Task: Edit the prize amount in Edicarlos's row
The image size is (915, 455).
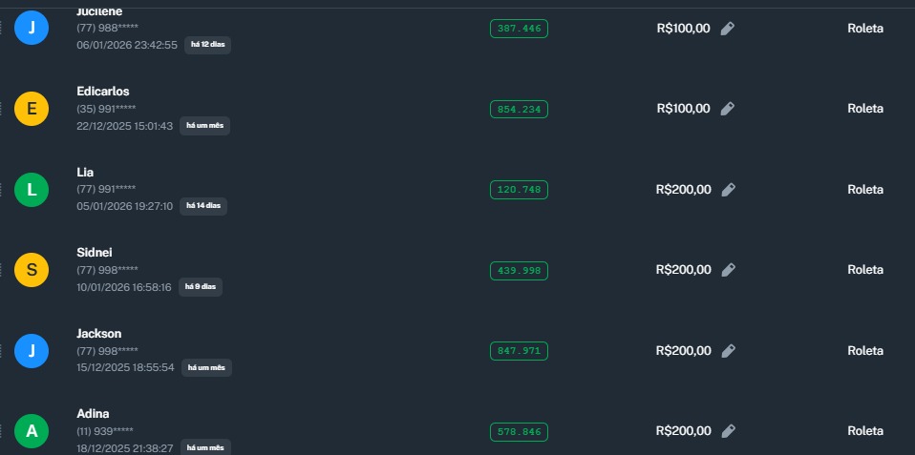Action: point(728,109)
